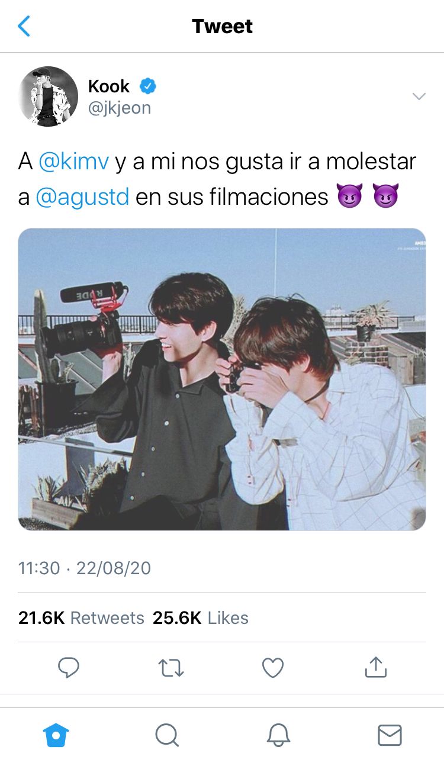Expand the tweet options chevron

(x=419, y=96)
